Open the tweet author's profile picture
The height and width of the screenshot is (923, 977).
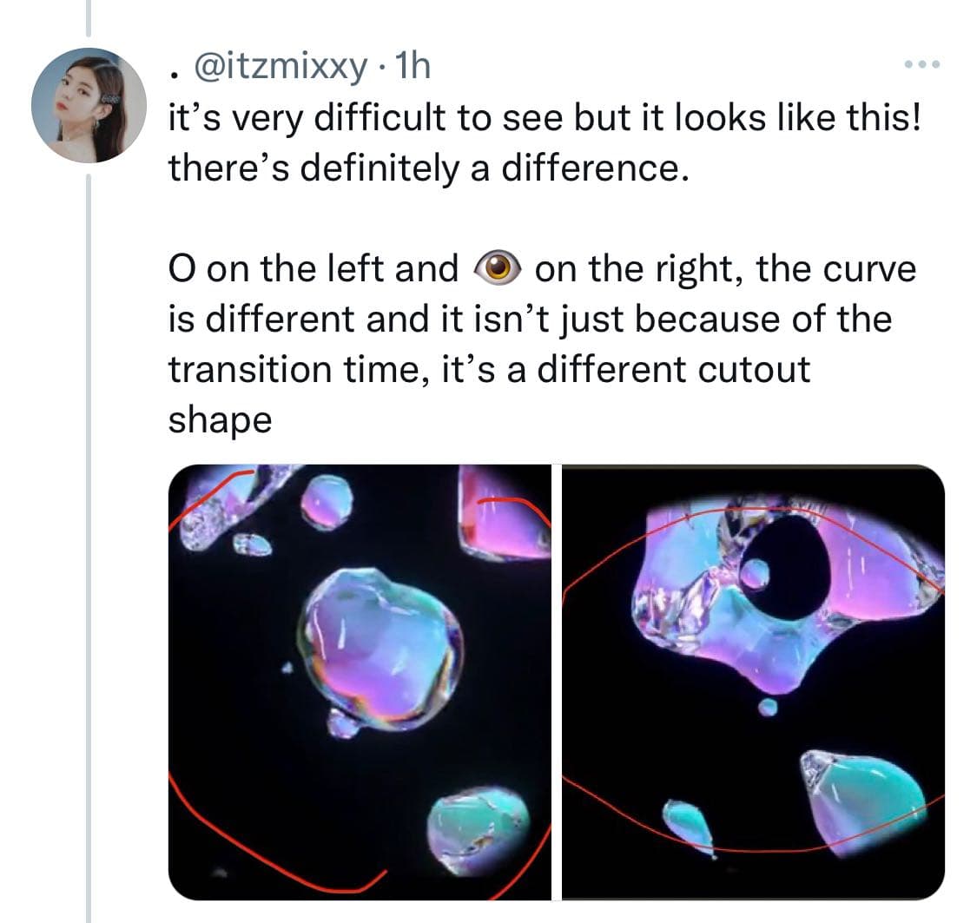(x=89, y=105)
